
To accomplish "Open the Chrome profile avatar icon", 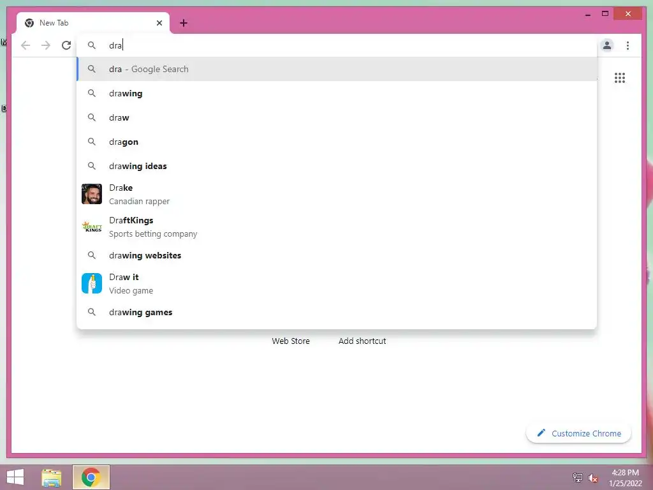I will (x=607, y=45).
